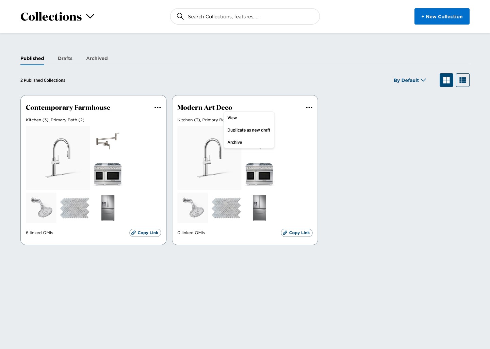Screen dimensions: 490x349
Task: Switch to the Drafts tab
Action: tap(65, 58)
